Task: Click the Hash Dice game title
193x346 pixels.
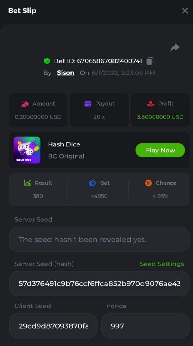Action: [64, 144]
